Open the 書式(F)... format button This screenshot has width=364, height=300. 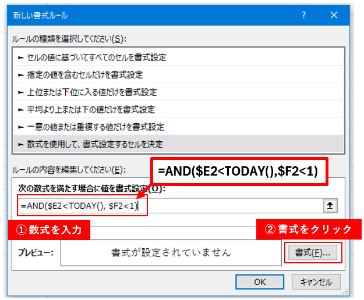pos(312,253)
